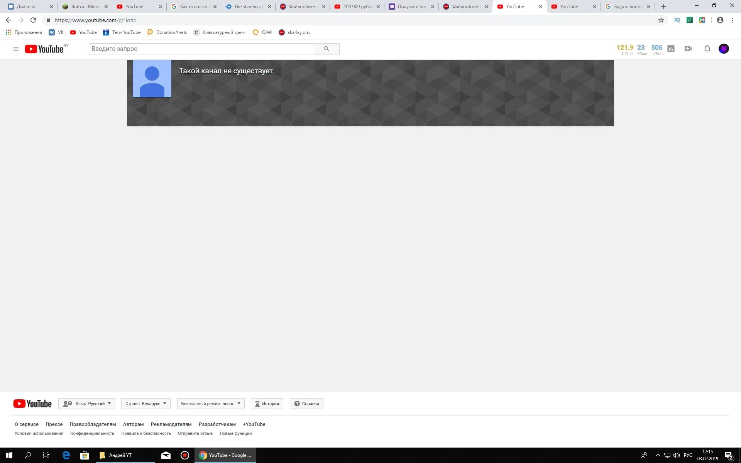The width and height of the screenshot is (741, 463).
Task: Open the vidIQ stats bar chart icon
Action: (x=671, y=49)
